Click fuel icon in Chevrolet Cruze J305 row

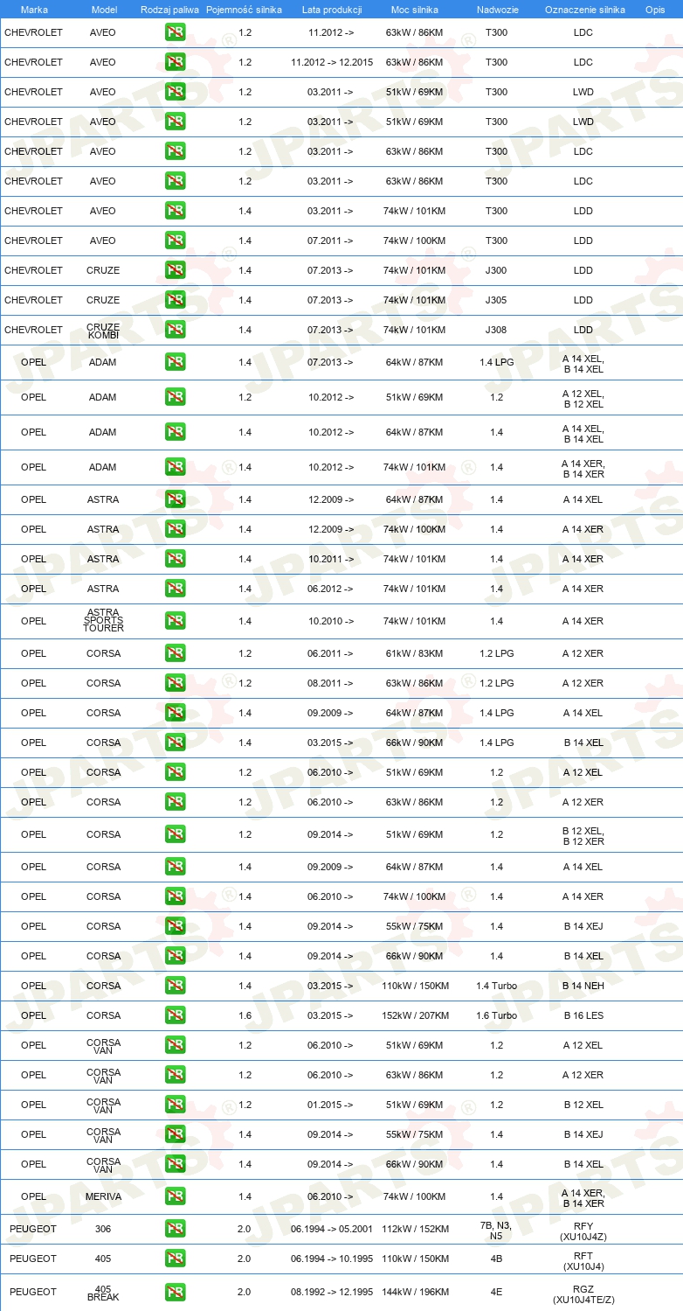point(175,300)
